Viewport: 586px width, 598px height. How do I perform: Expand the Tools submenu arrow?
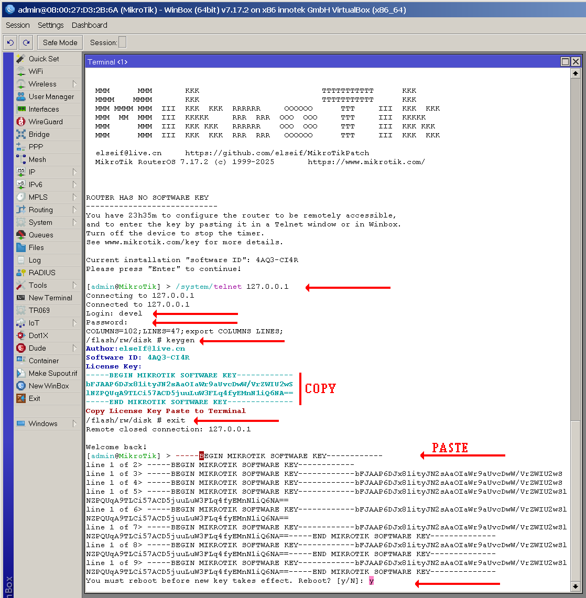click(x=74, y=285)
